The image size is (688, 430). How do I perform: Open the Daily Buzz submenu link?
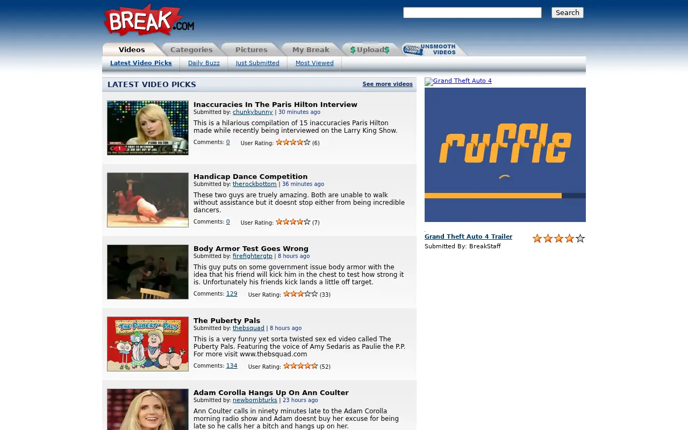204,63
